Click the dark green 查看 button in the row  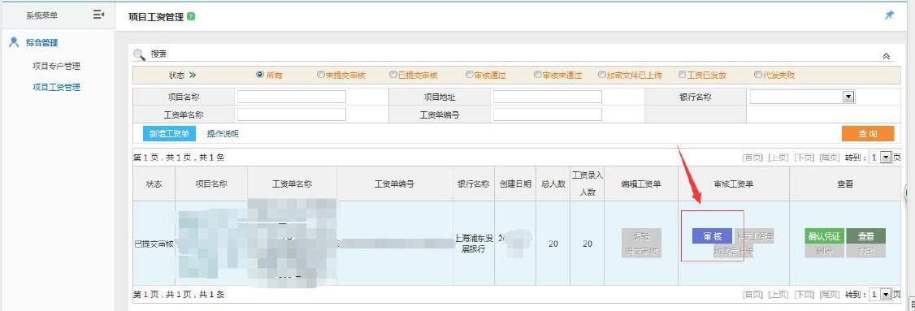[866, 236]
